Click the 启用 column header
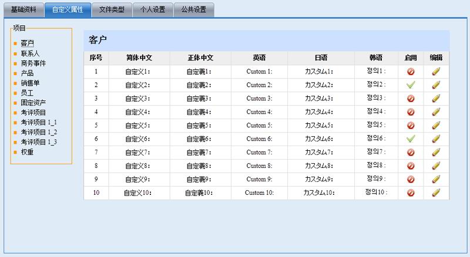The height and width of the screenshot is (257, 470). pyautogui.click(x=411, y=58)
